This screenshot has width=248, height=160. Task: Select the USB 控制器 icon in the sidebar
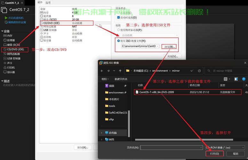click(x=5, y=59)
